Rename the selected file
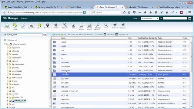This screenshot has width=194, height=109. [65, 26]
